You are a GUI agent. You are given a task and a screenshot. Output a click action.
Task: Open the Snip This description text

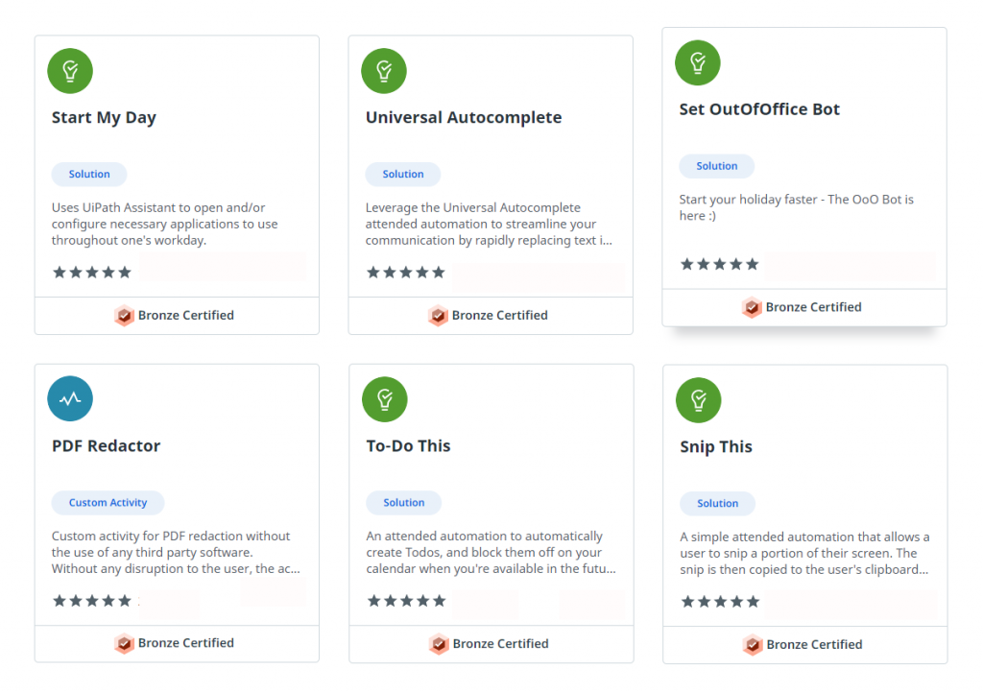pyautogui.click(x=804, y=554)
